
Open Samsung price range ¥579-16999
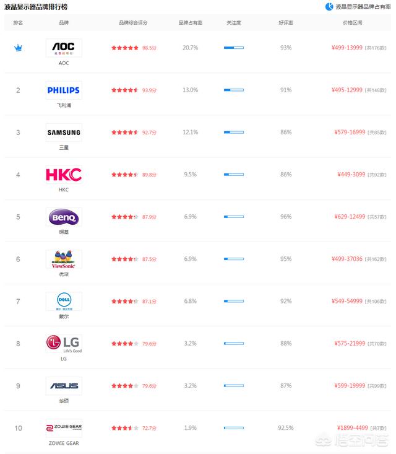350,133
